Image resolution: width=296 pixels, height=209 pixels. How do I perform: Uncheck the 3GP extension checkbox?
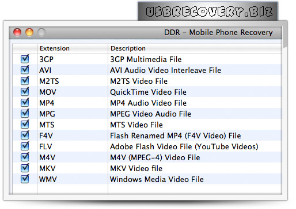[x=25, y=59]
